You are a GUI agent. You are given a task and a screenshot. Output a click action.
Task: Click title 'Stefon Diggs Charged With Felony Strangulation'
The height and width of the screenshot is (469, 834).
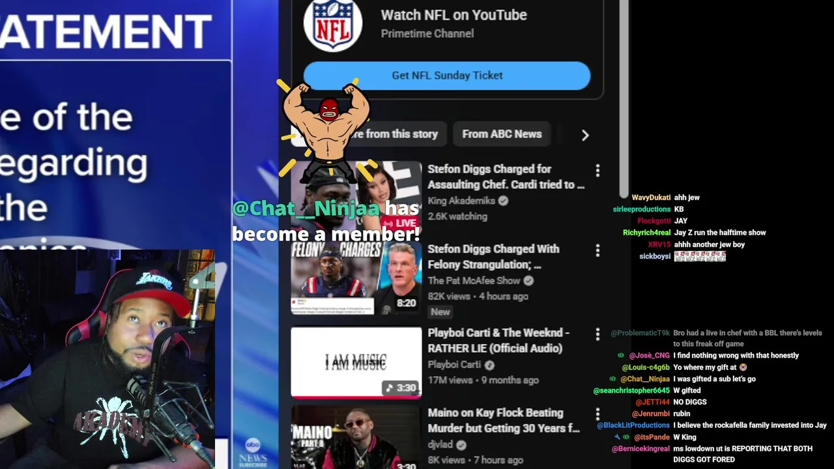[x=493, y=257]
